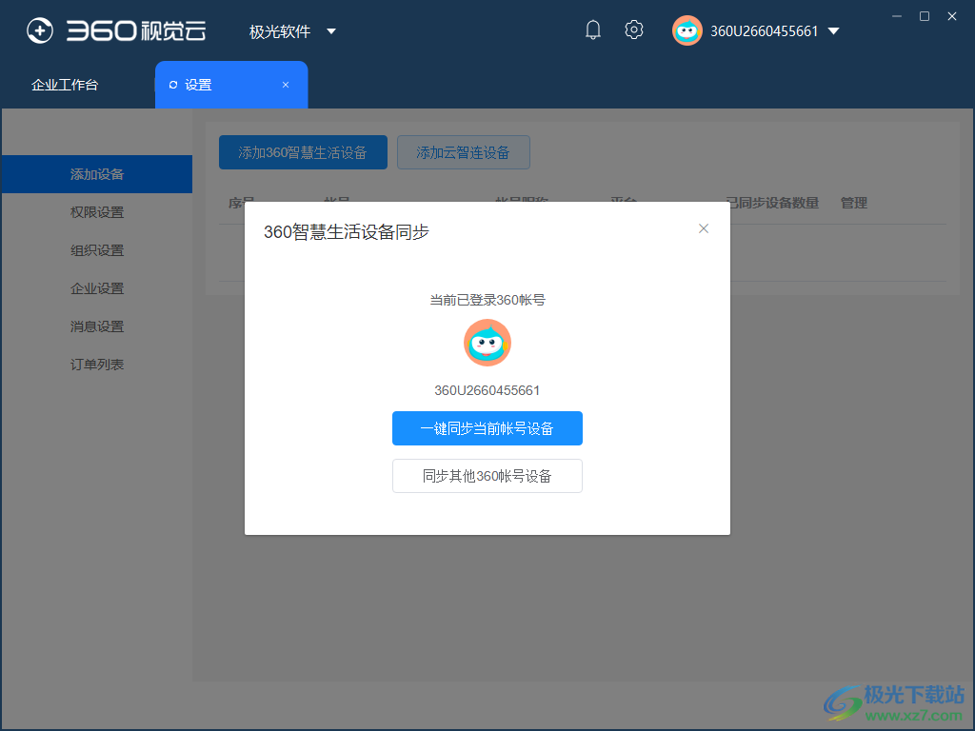Click 一键同步当前帐号设备 button

pos(487,428)
